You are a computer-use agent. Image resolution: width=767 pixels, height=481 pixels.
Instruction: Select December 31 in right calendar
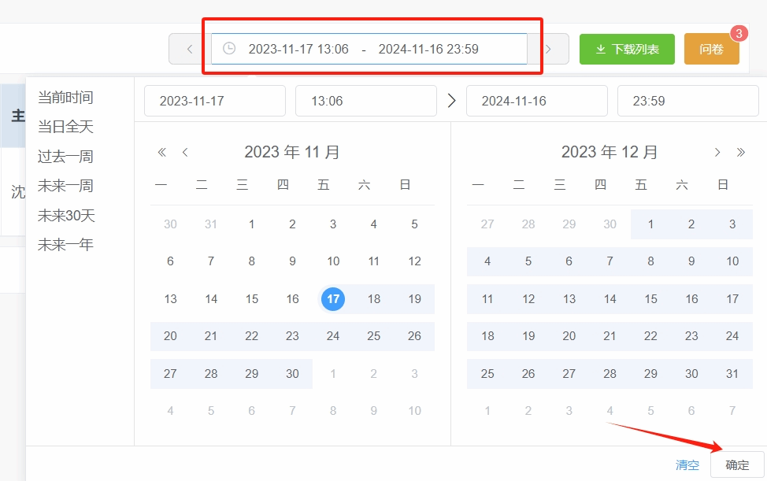732,373
